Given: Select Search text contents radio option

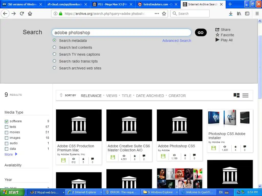Looking at the screenshot, I should tap(54, 47).
